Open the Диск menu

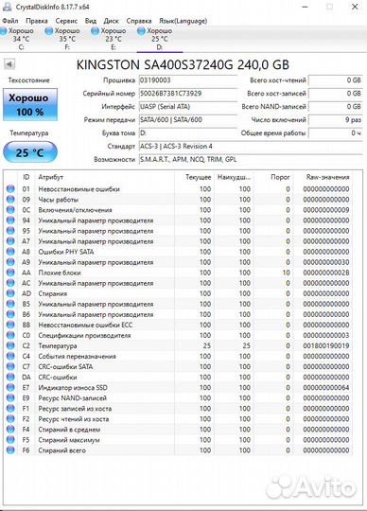111,21
